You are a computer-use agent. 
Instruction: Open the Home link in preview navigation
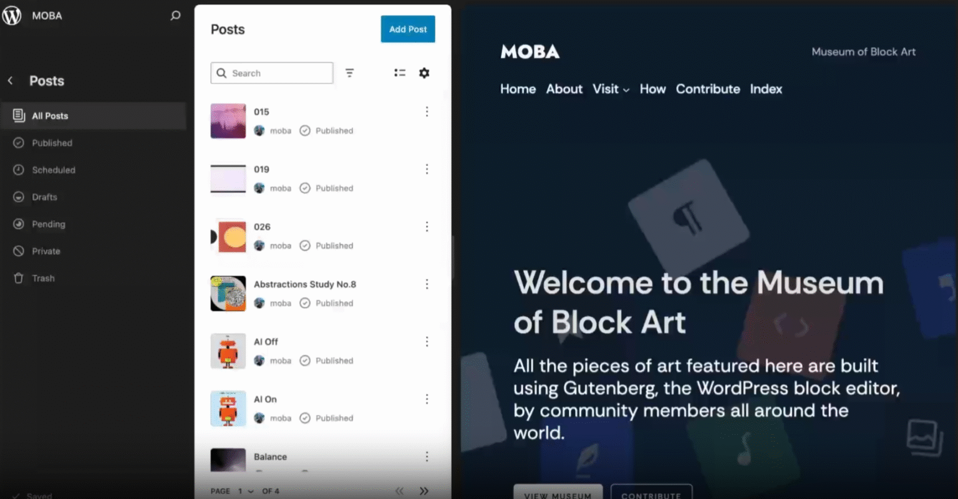tap(518, 89)
